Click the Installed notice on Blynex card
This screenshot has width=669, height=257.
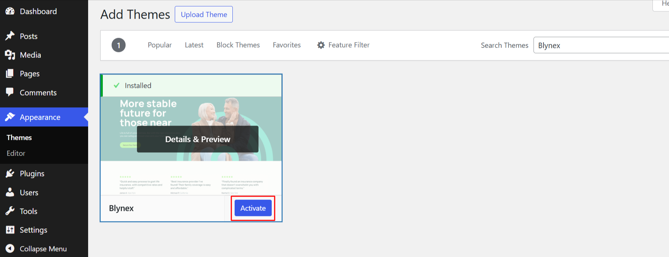(x=191, y=86)
